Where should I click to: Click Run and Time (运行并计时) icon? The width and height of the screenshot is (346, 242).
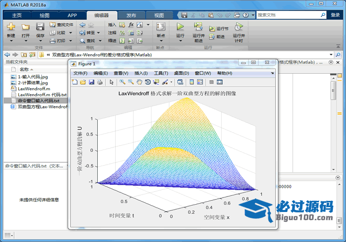pos(239,27)
